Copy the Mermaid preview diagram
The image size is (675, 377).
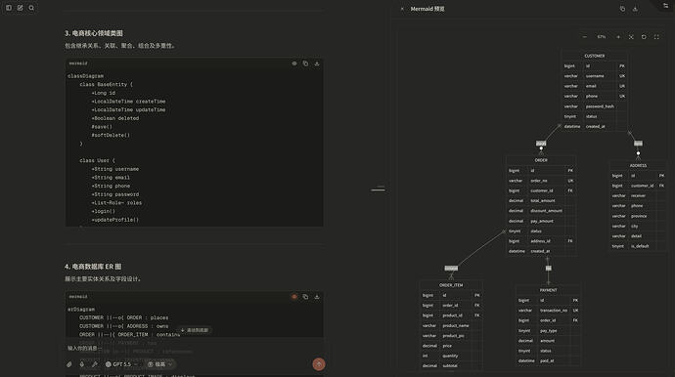(x=622, y=9)
